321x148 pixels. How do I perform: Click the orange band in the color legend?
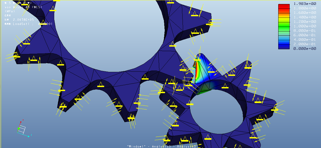[x=284, y=11]
